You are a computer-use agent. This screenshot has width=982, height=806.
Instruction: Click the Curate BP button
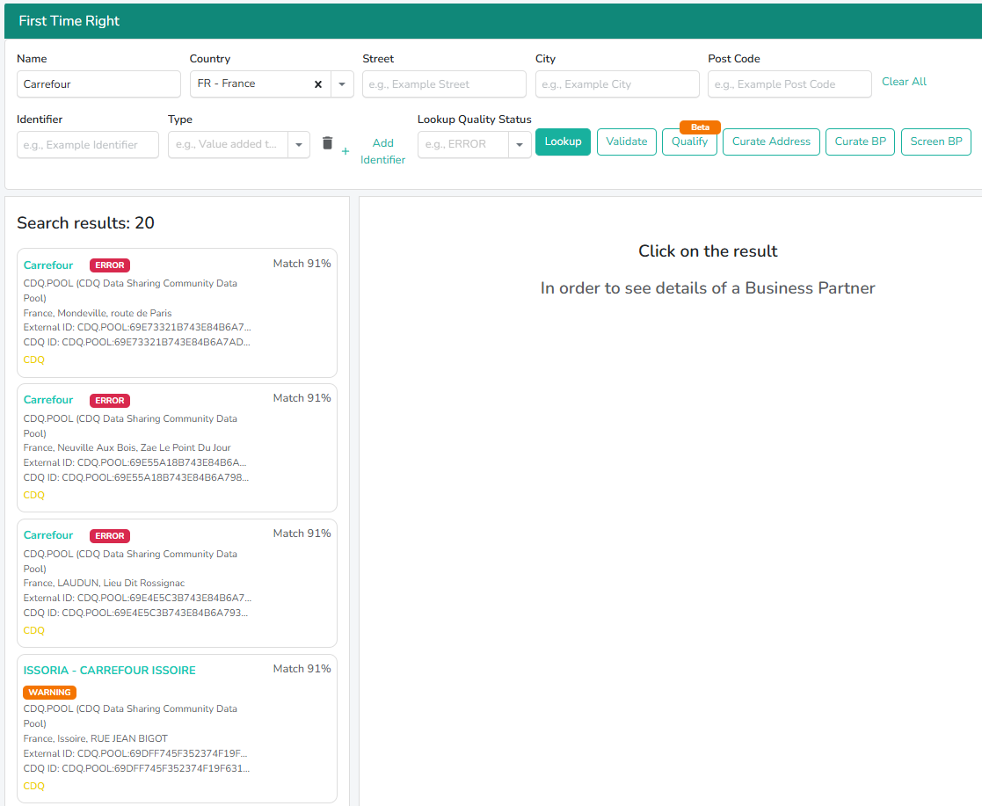[860, 142]
